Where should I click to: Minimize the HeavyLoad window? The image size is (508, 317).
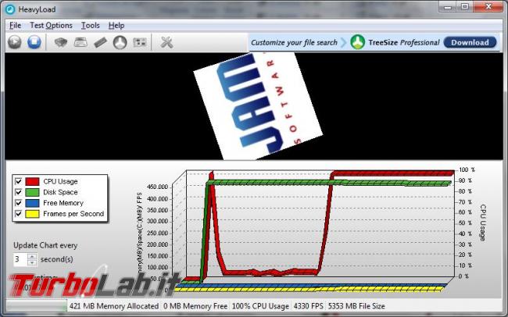(448, 6)
